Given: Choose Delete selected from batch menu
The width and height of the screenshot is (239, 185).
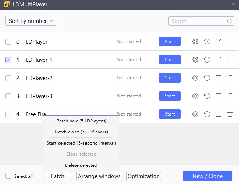Looking at the screenshot, I should (x=81, y=165).
